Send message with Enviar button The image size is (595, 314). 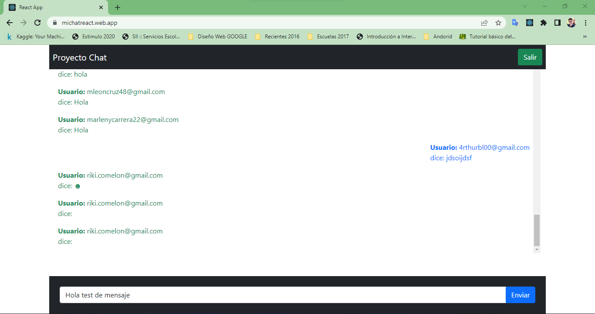521,295
